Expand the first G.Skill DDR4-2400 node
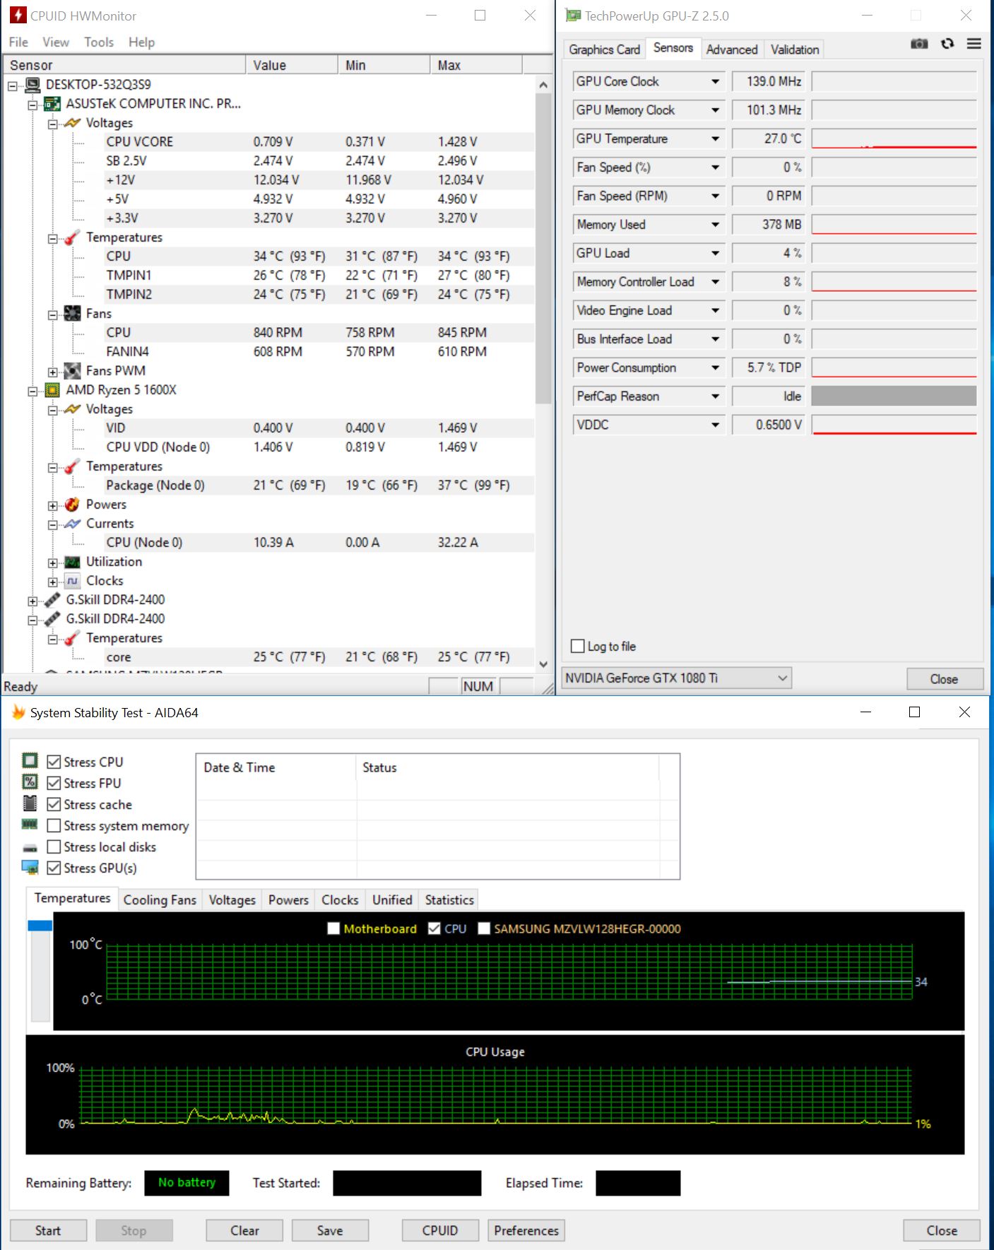This screenshot has height=1250, width=994. click(32, 601)
